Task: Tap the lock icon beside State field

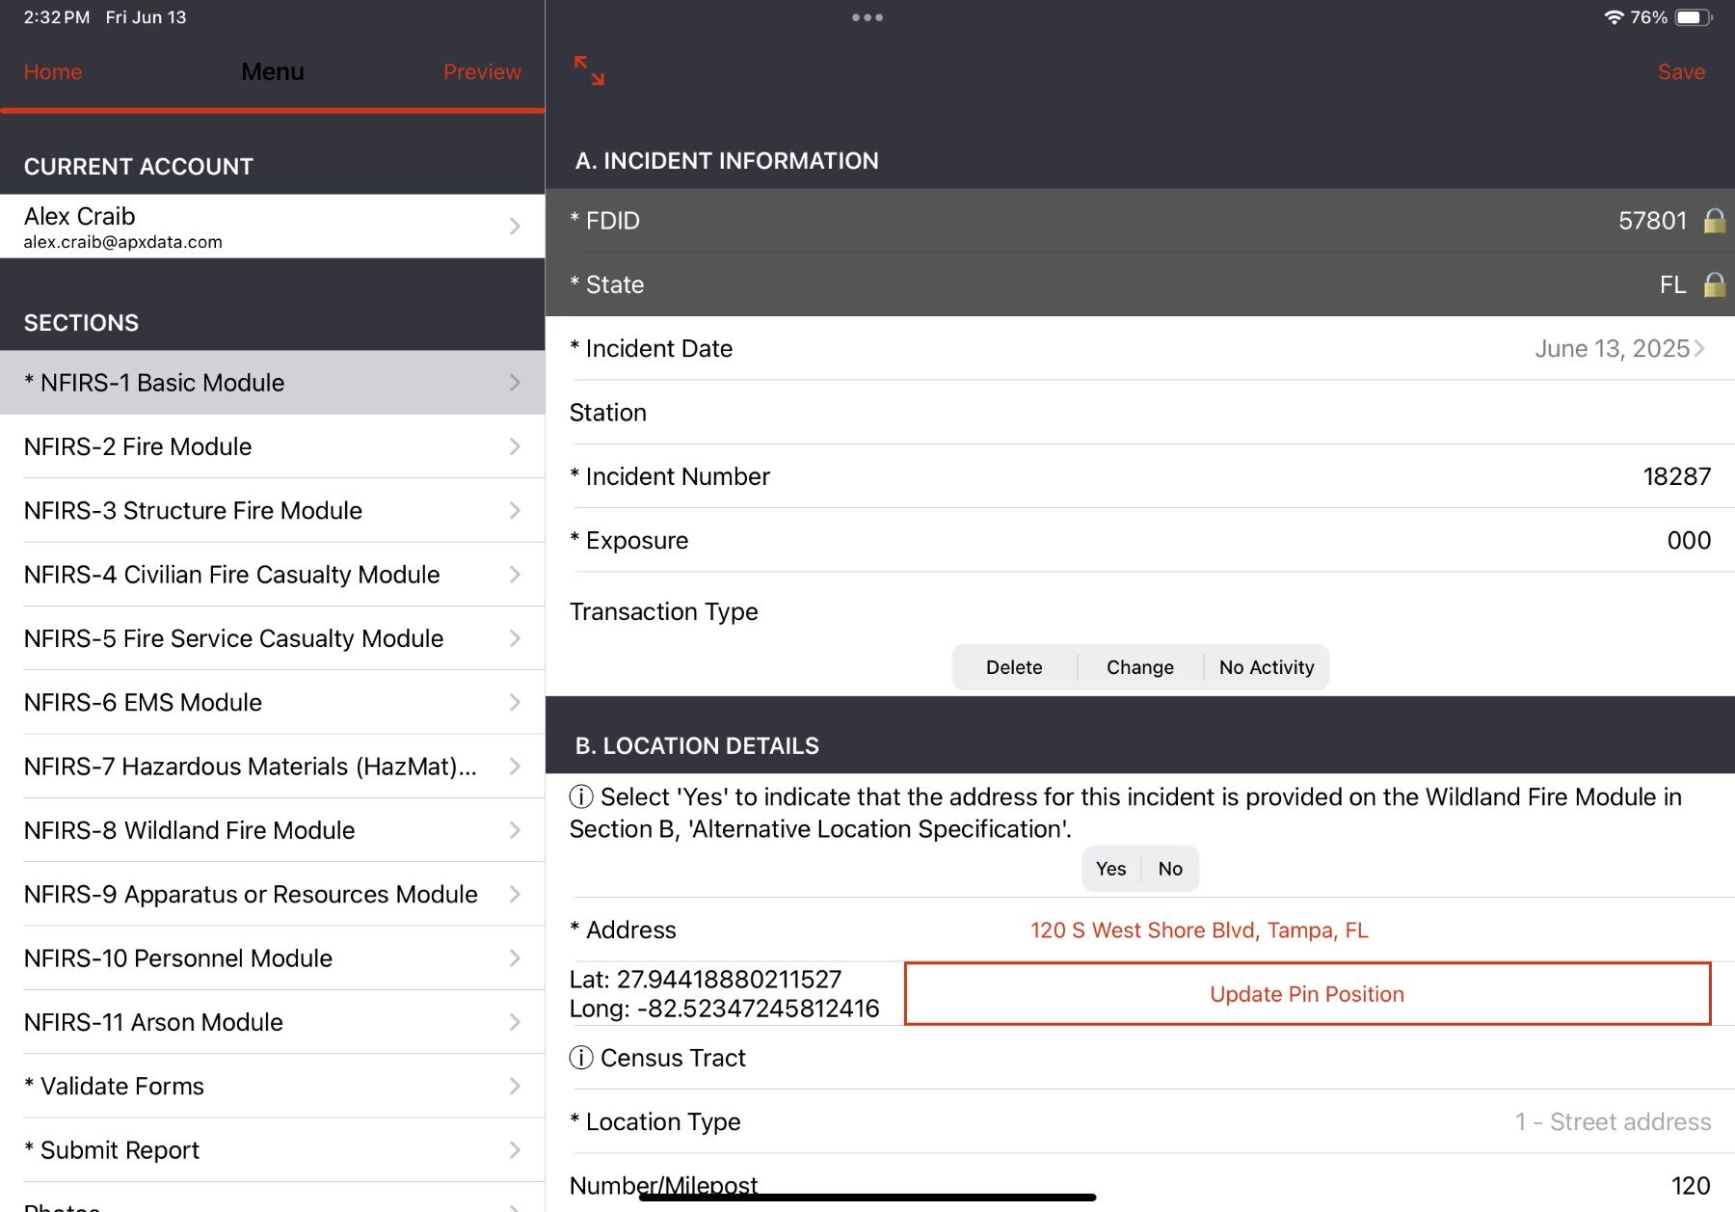Action: 1714,284
